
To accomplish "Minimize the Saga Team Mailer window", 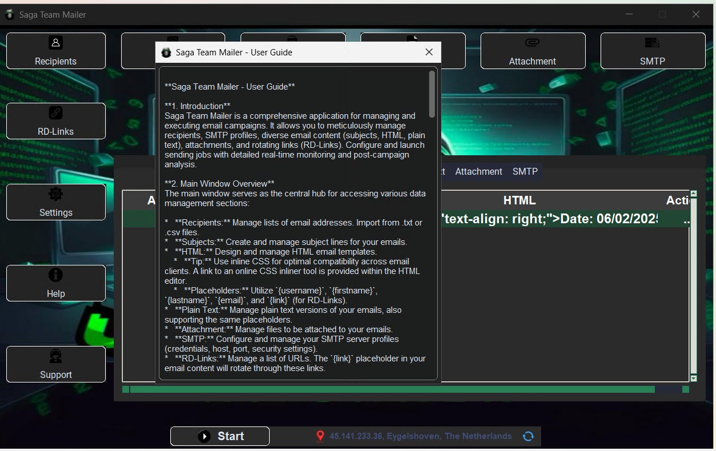I will pos(629,14).
